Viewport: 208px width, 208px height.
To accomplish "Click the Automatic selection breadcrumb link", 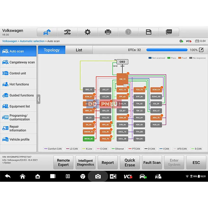I will tap(32, 41).
